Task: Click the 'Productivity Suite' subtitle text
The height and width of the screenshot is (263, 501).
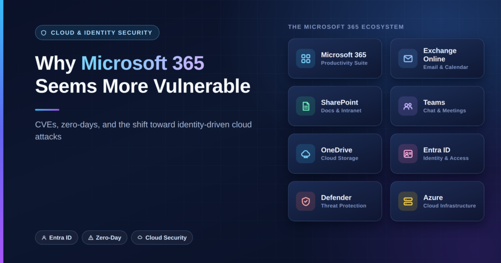Action: point(344,63)
